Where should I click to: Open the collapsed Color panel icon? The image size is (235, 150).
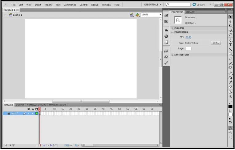[166, 15]
